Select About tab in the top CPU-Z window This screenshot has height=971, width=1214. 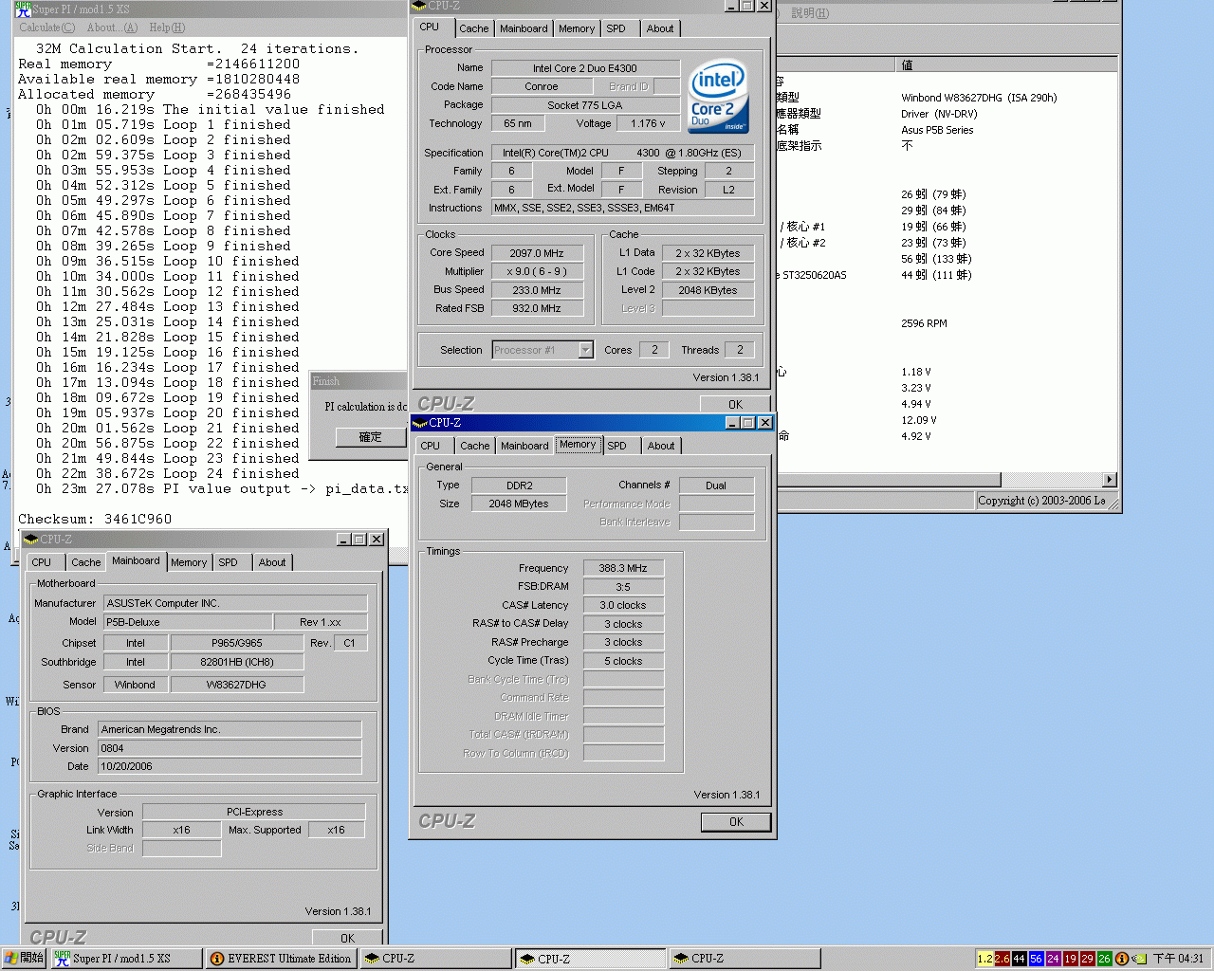pyautogui.click(x=660, y=28)
